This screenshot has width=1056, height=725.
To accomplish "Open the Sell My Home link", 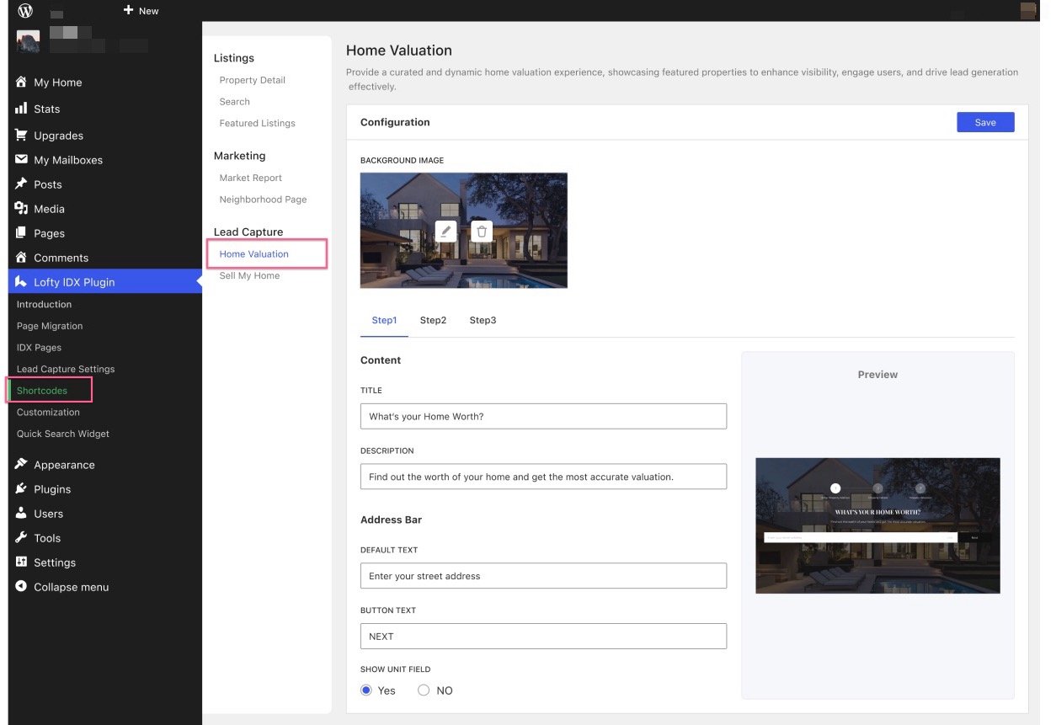I will [x=249, y=275].
